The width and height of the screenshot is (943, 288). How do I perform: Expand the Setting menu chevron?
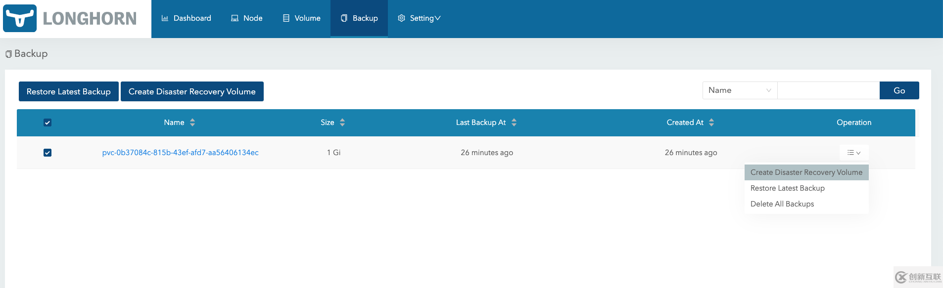click(437, 18)
